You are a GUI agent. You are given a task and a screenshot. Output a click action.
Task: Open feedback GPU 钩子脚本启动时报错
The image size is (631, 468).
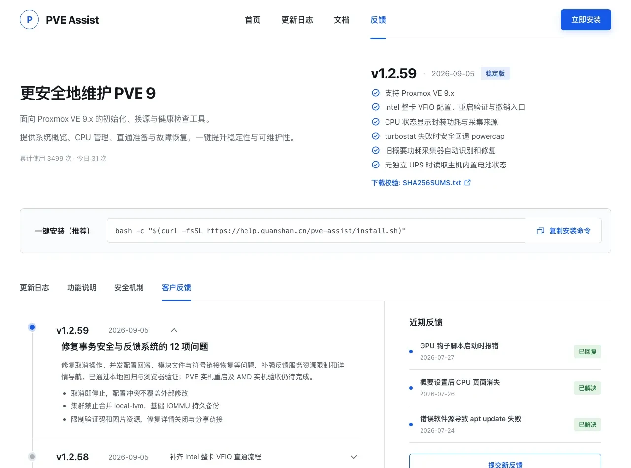point(459,346)
